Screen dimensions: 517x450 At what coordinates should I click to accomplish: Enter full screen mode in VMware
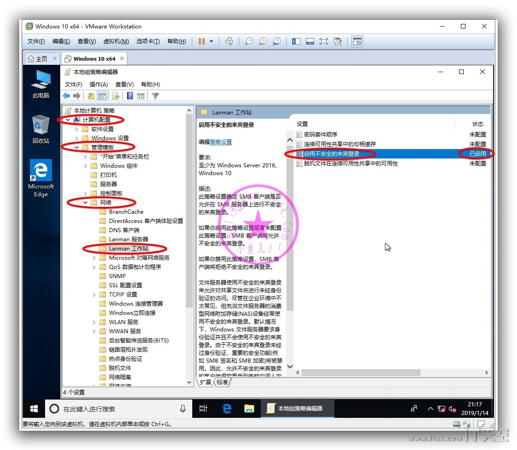(x=324, y=41)
